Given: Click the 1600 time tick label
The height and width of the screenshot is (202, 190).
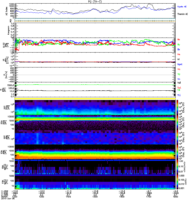Looking at the screenshot, I should tap(122, 197).
